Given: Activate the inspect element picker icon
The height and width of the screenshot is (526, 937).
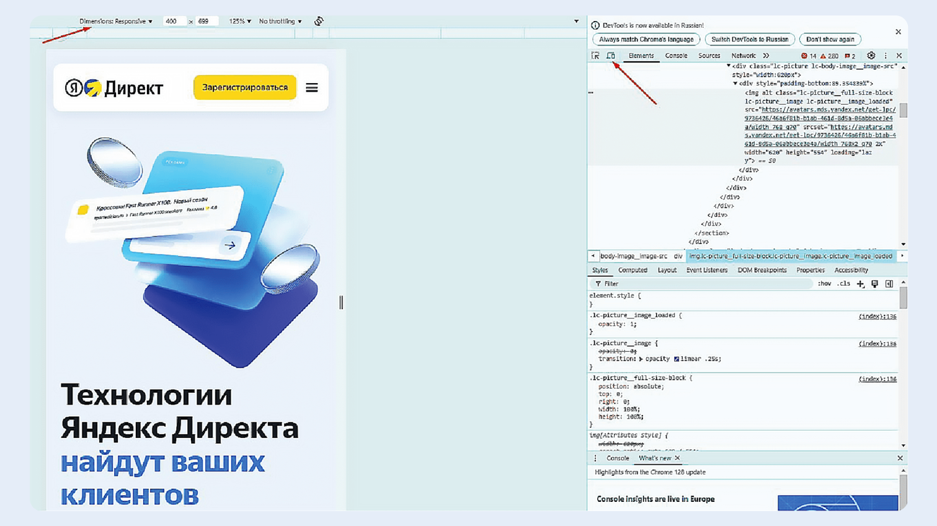Looking at the screenshot, I should 595,56.
